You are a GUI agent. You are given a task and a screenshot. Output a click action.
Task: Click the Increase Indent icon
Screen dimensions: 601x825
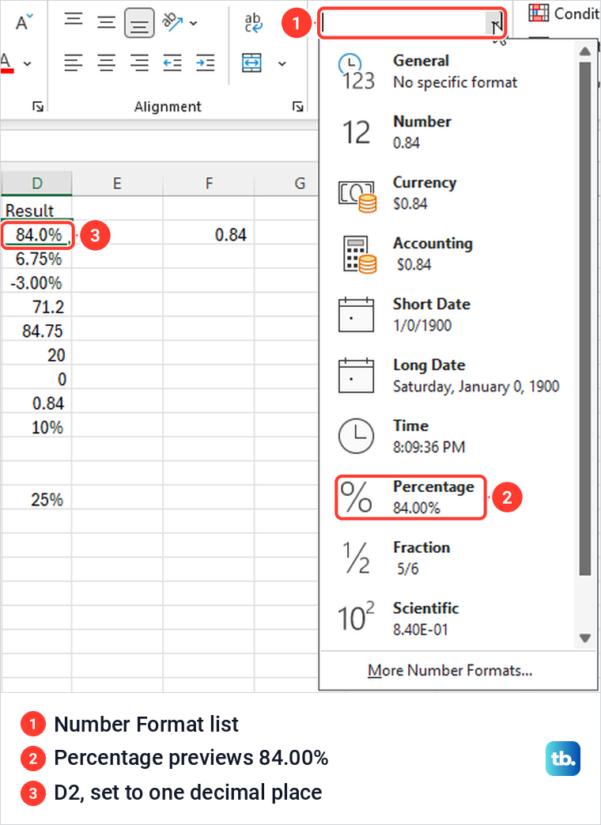205,63
